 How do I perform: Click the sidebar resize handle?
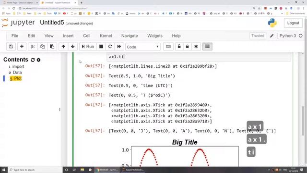point(59,110)
